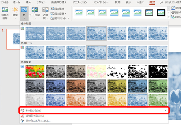Choose the light gray recolor preset
This screenshot has width=181, height=125.
[x=35, y=100]
